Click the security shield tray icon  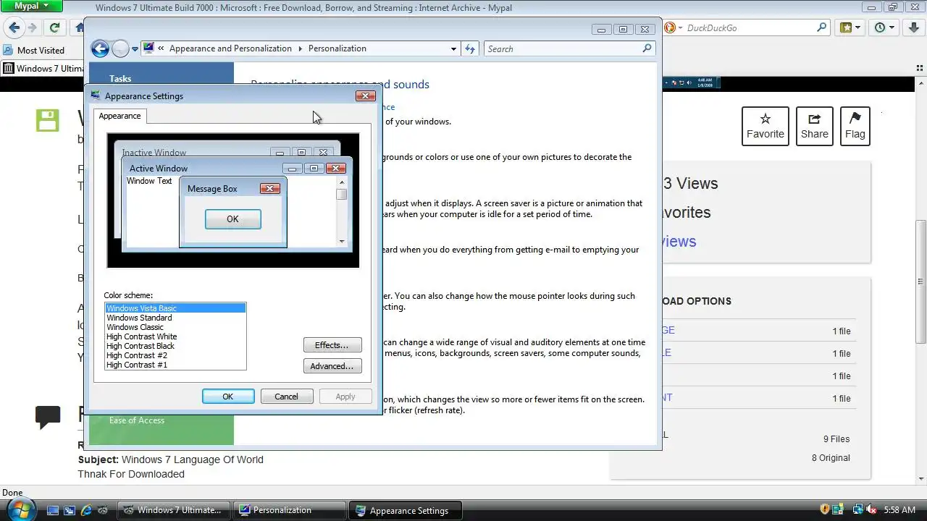825,510
